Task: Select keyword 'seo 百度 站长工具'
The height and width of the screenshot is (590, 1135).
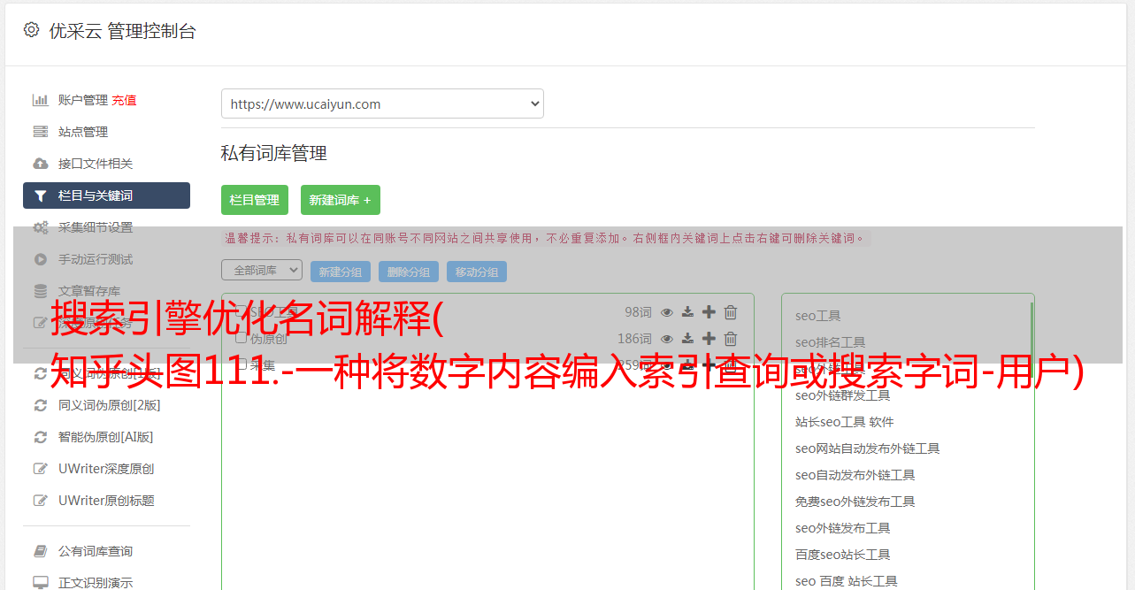Action: pyautogui.click(x=847, y=581)
